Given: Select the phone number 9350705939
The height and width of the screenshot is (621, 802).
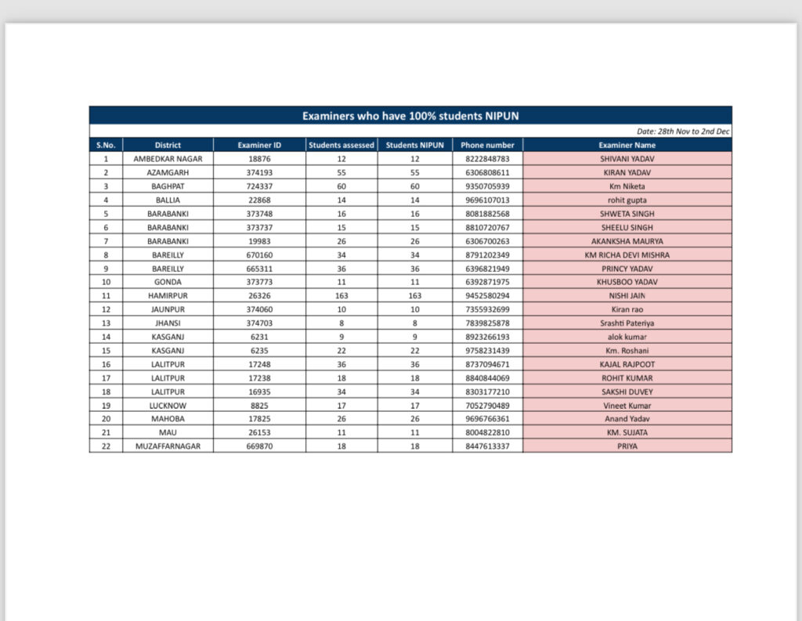Looking at the screenshot, I should tap(487, 186).
